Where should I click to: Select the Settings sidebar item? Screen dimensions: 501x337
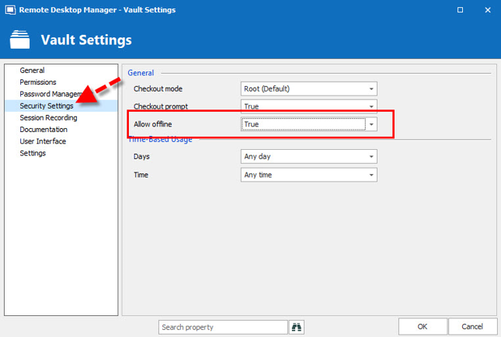33,153
